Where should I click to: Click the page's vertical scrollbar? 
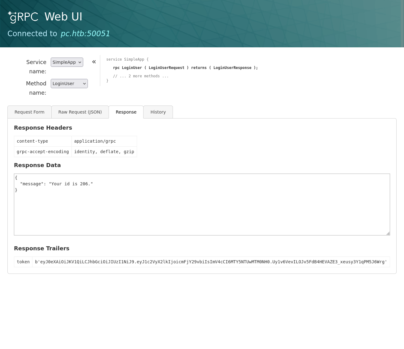[402, 24]
